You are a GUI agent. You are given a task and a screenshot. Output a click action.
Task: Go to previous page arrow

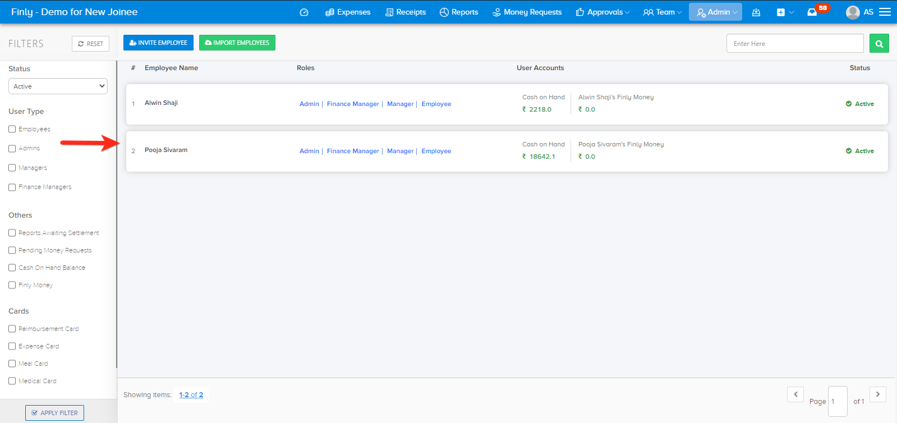click(795, 394)
